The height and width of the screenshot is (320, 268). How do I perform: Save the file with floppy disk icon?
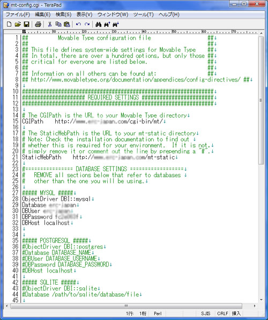27,24
